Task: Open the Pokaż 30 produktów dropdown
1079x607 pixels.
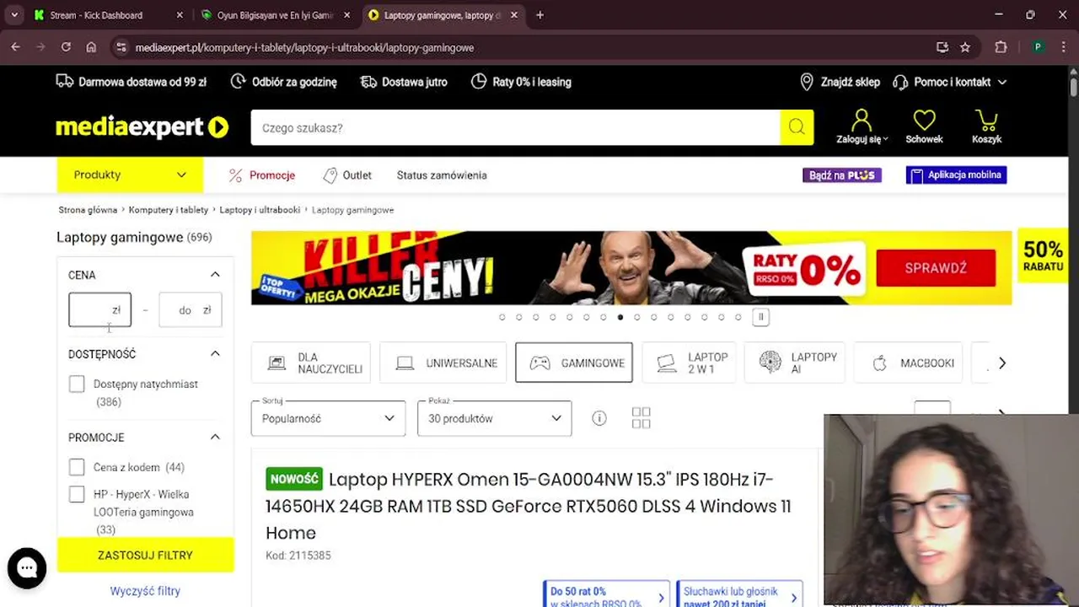Action: (x=494, y=418)
